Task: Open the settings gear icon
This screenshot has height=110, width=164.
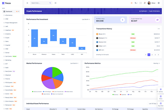Action: 159,3
